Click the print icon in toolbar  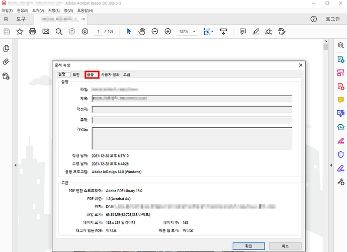coord(33,31)
